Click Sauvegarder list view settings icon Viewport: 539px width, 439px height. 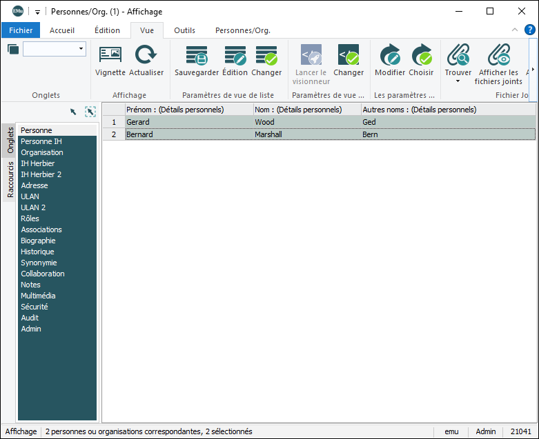tap(197, 56)
